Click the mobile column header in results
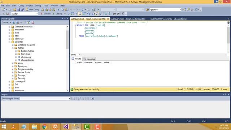231x130 pixels. (x=106, y=62)
